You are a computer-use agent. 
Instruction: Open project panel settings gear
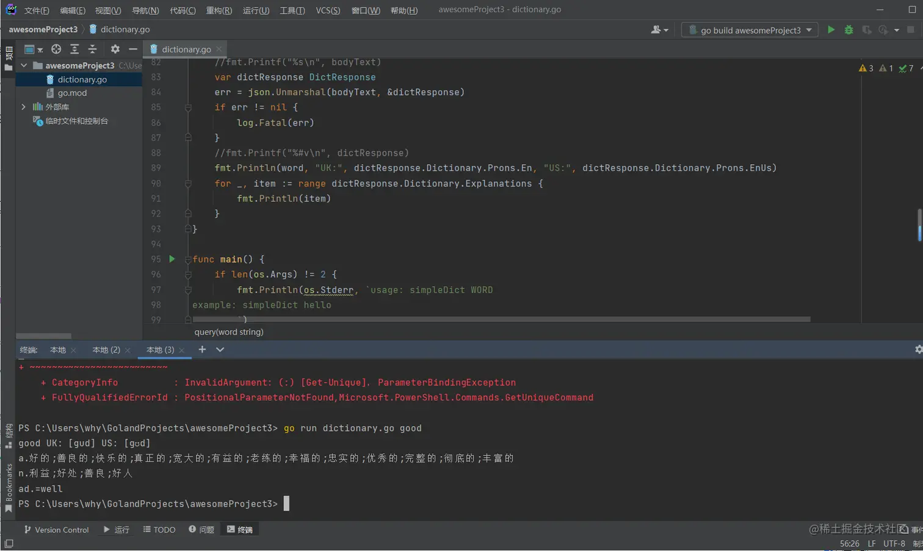click(x=115, y=49)
